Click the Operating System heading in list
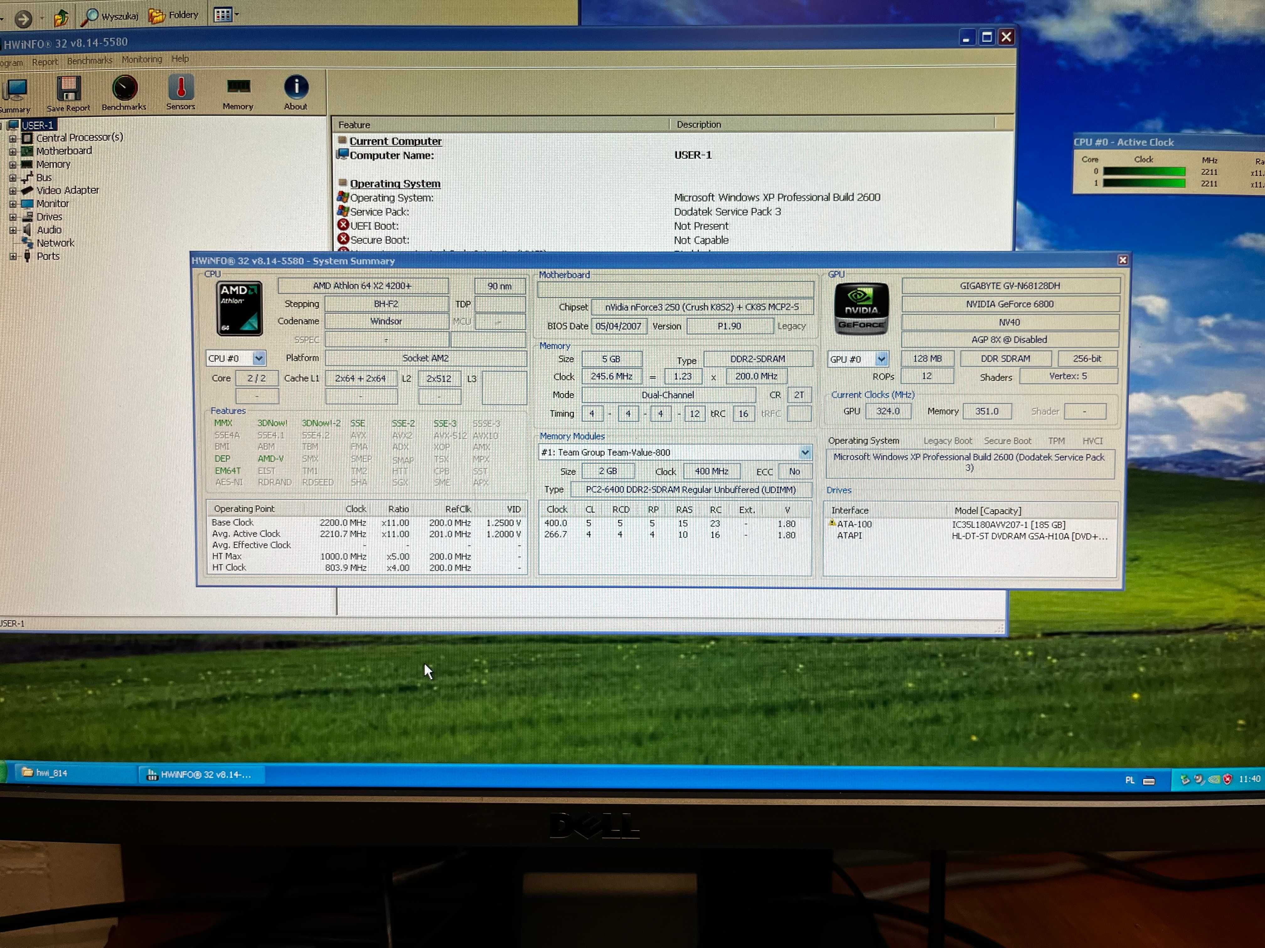1265x948 pixels. click(395, 183)
